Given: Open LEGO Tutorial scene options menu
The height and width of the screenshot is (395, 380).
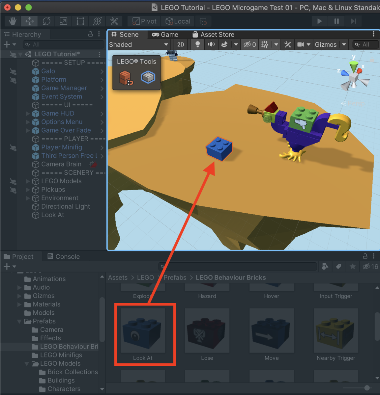Looking at the screenshot, I should pyautogui.click(x=100, y=54).
